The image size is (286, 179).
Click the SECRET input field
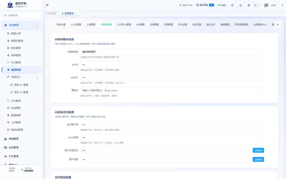coord(172,78)
